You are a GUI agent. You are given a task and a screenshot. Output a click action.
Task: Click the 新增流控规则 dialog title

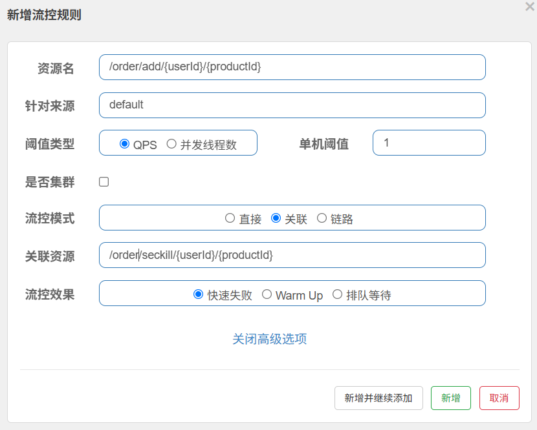point(44,15)
